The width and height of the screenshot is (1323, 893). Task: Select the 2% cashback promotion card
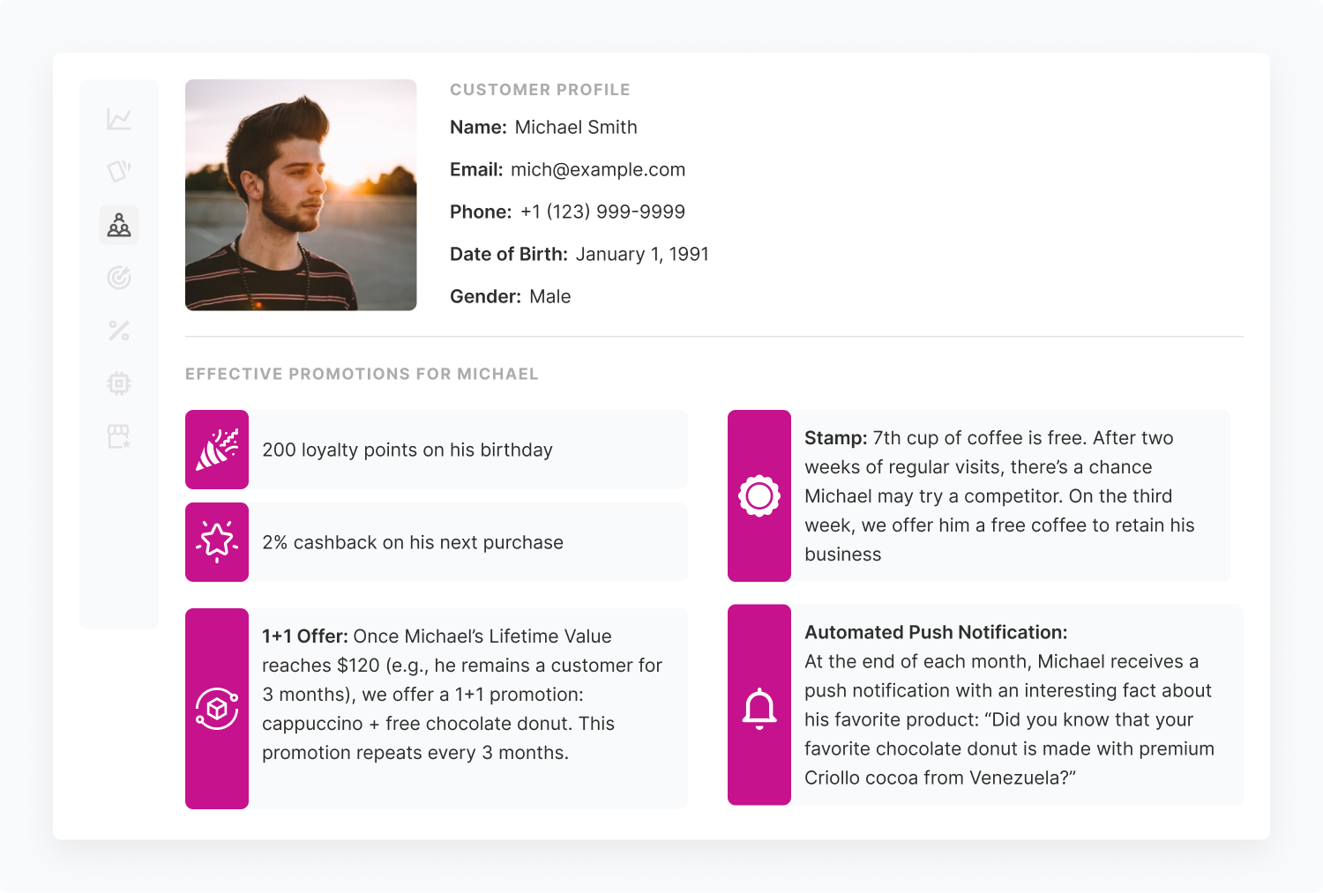[x=413, y=542]
